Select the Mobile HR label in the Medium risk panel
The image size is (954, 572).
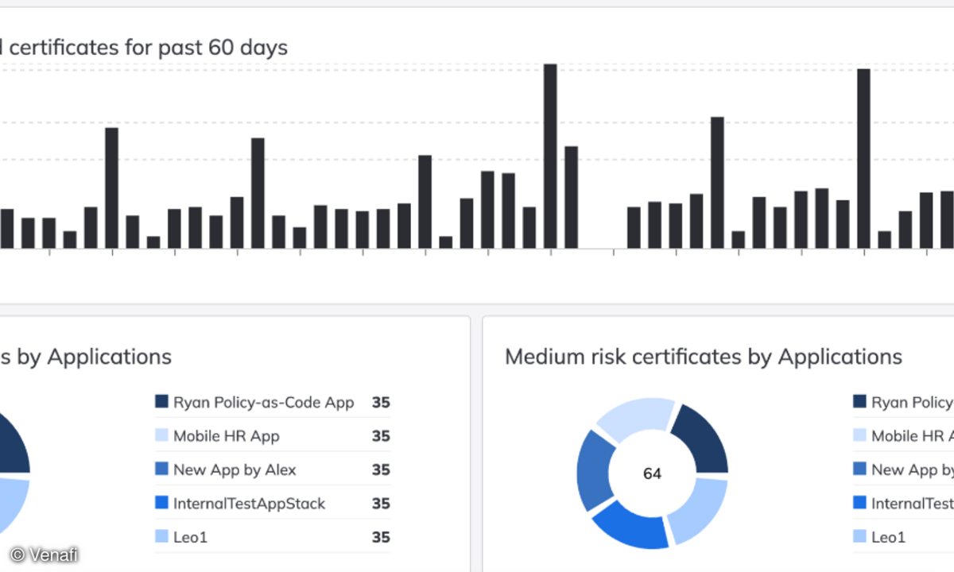913,436
